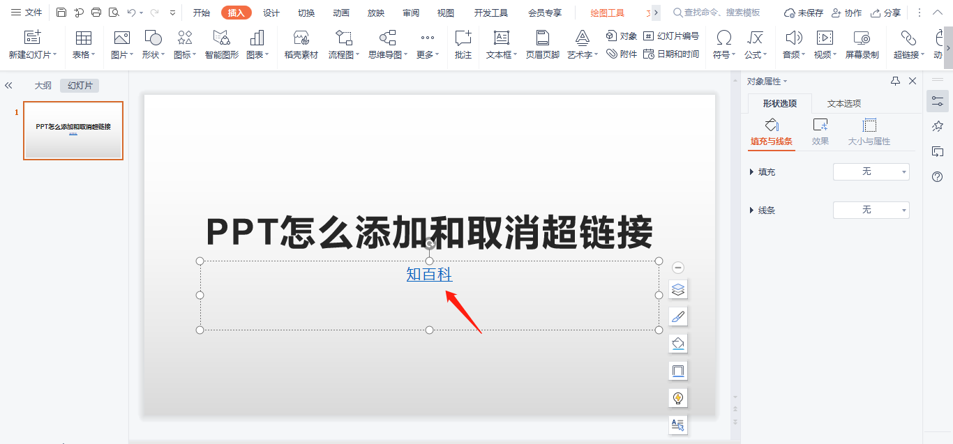Expand the 填充 fill type dropdown

(x=871, y=171)
